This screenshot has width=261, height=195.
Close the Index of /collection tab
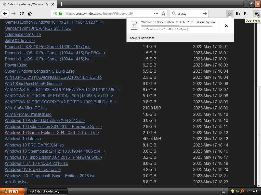click(53, 4)
